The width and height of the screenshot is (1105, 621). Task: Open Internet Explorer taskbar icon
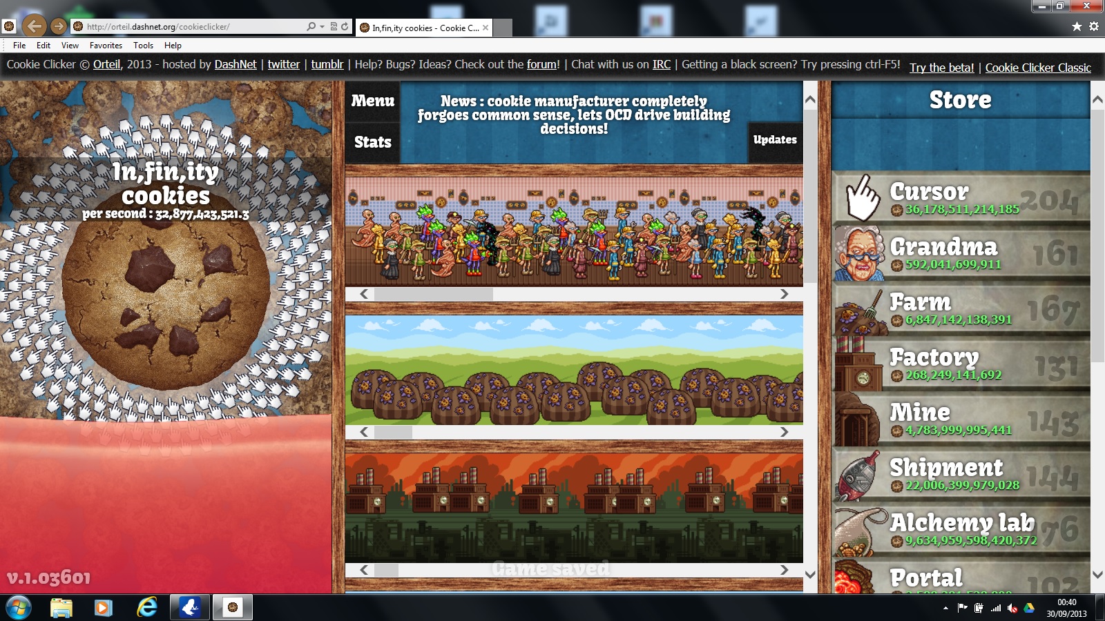(146, 607)
